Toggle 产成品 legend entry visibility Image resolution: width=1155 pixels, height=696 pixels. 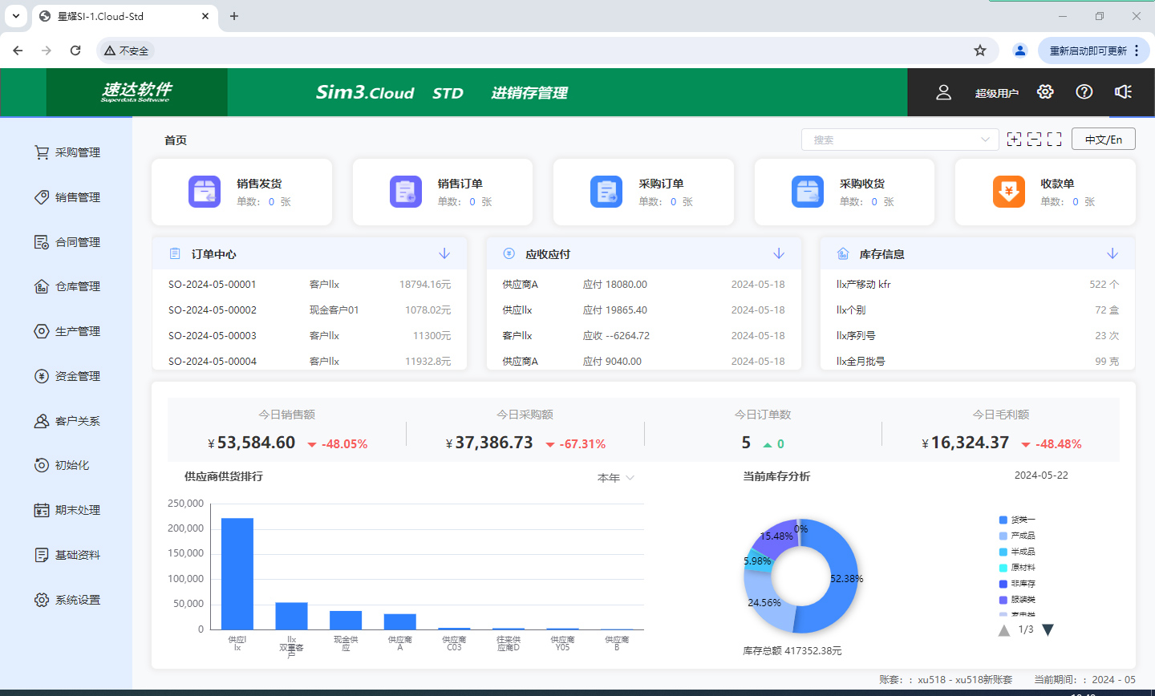click(1017, 536)
